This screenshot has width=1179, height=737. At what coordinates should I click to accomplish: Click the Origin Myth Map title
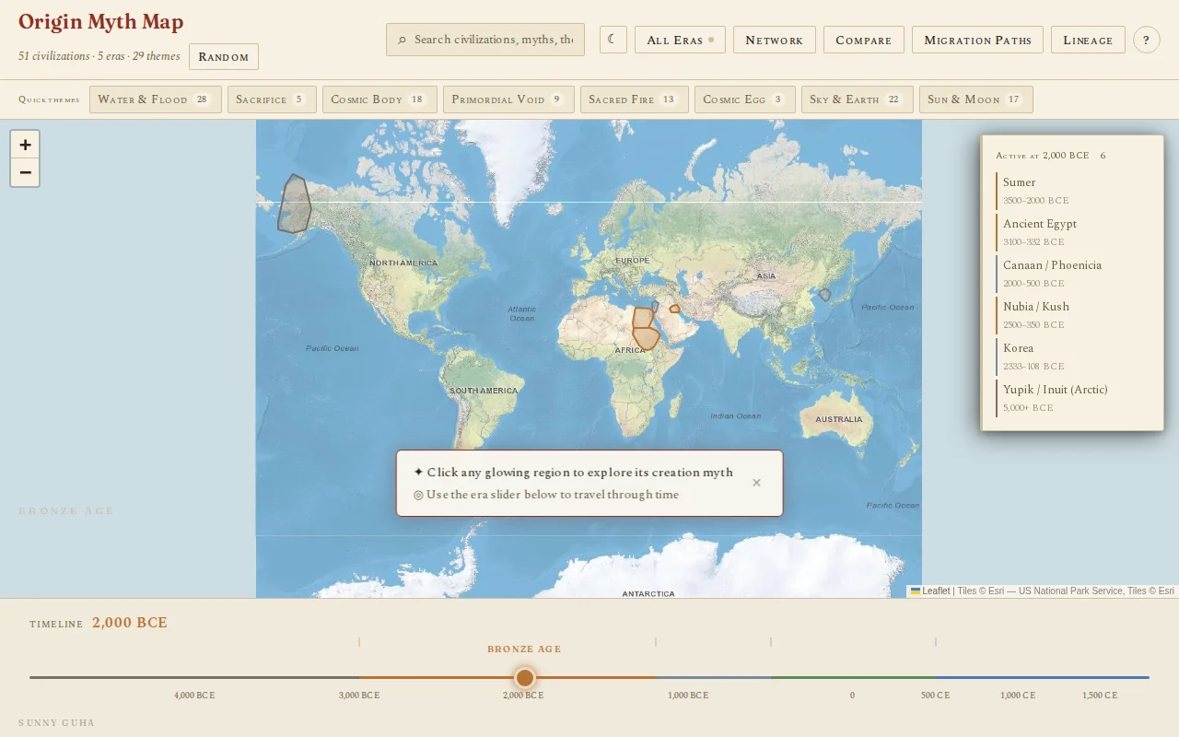100,22
